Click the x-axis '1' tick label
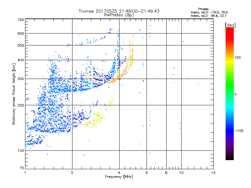Viewport: 251px width, 188px height. coord(25,173)
